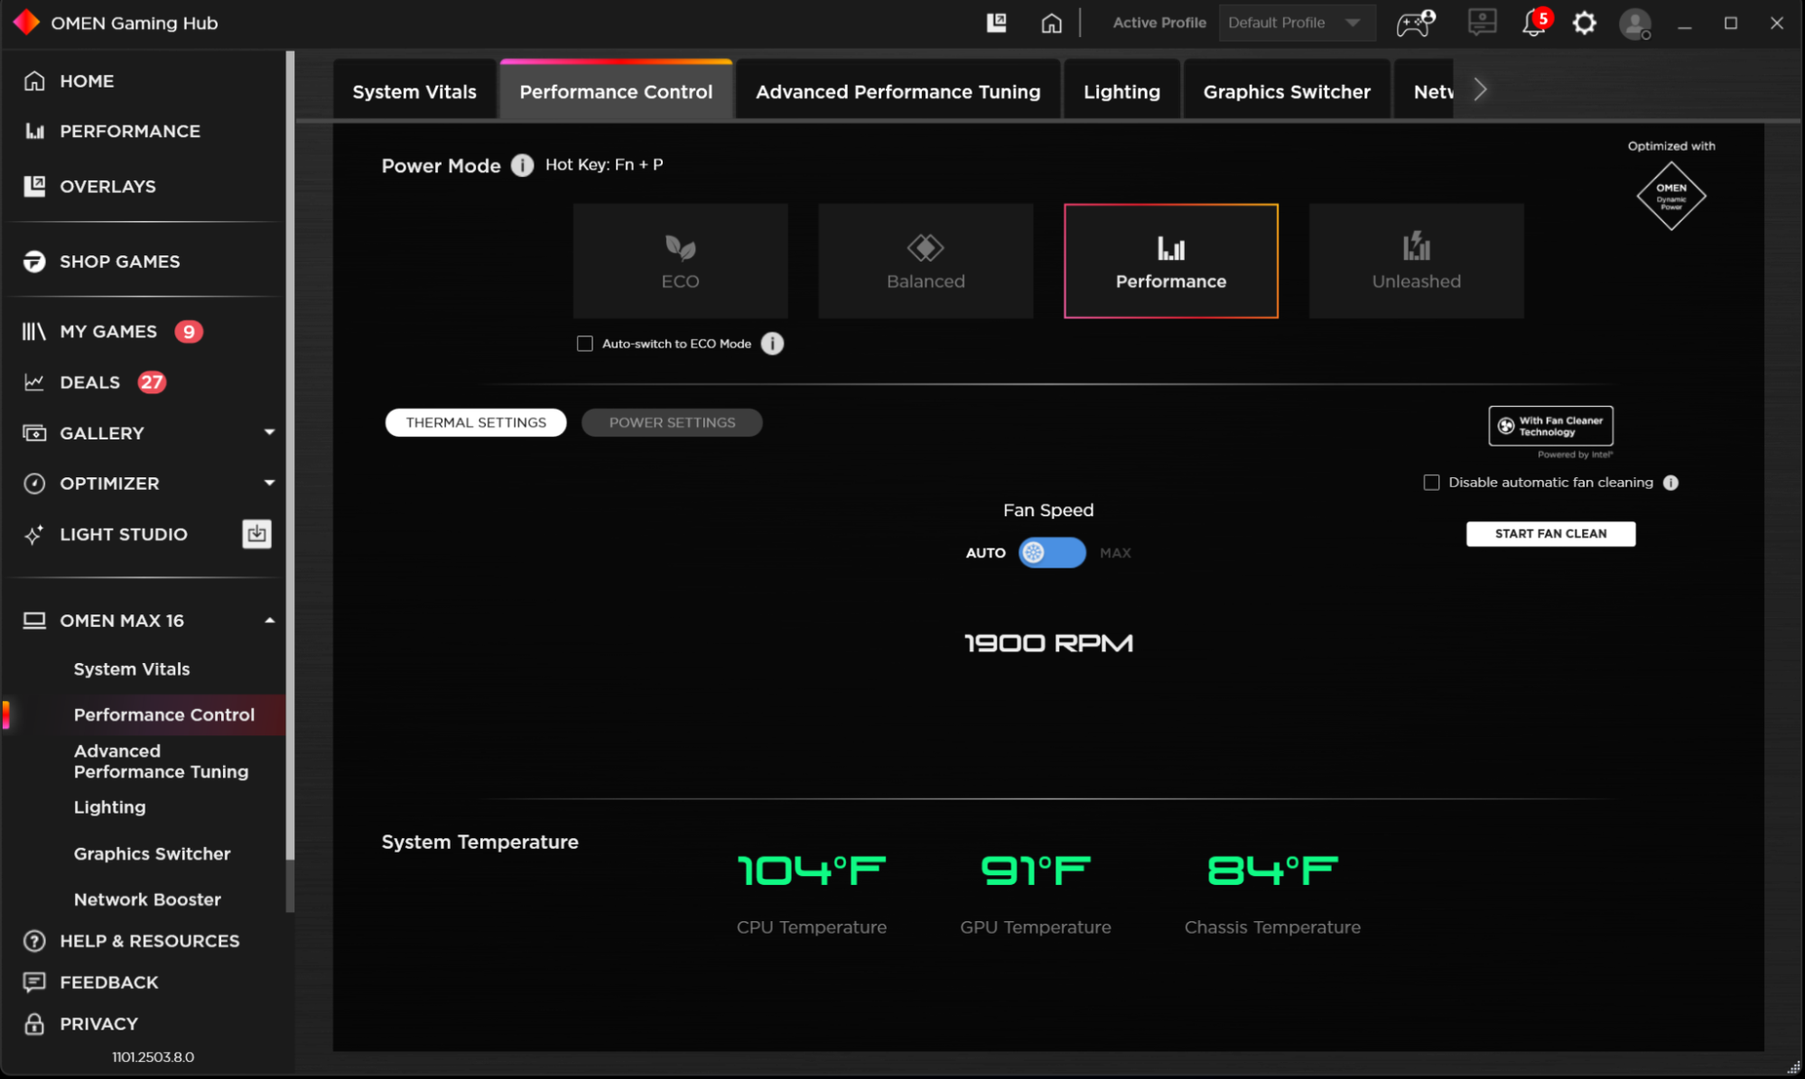Image resolution: width=1805 pixels, height=1079 pixels.
Task: Click the 84°F Chassis Temperature value
Action: pos(1272,871)
